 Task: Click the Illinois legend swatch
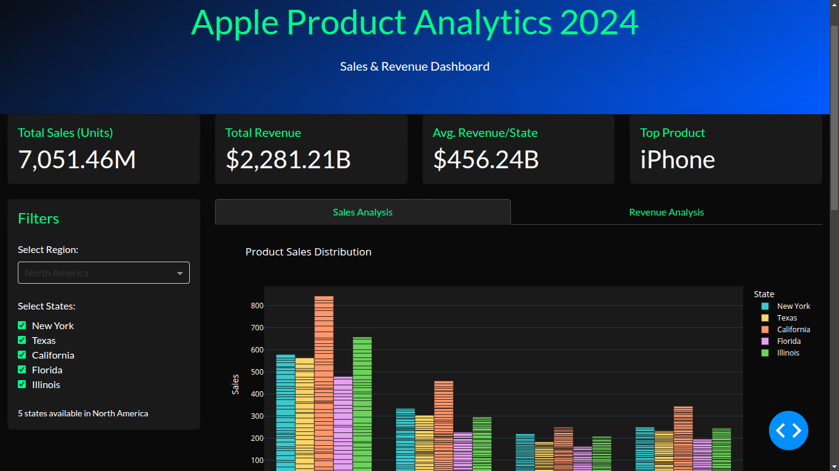765,352
